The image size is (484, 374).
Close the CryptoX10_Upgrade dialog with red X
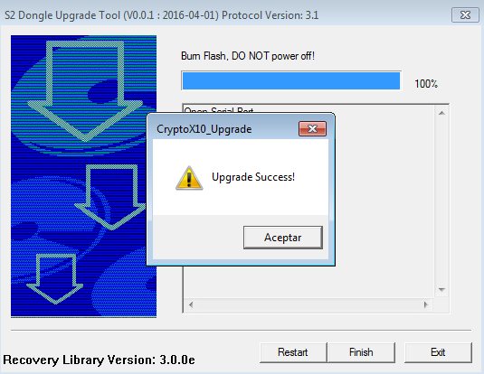pos(312,128)
